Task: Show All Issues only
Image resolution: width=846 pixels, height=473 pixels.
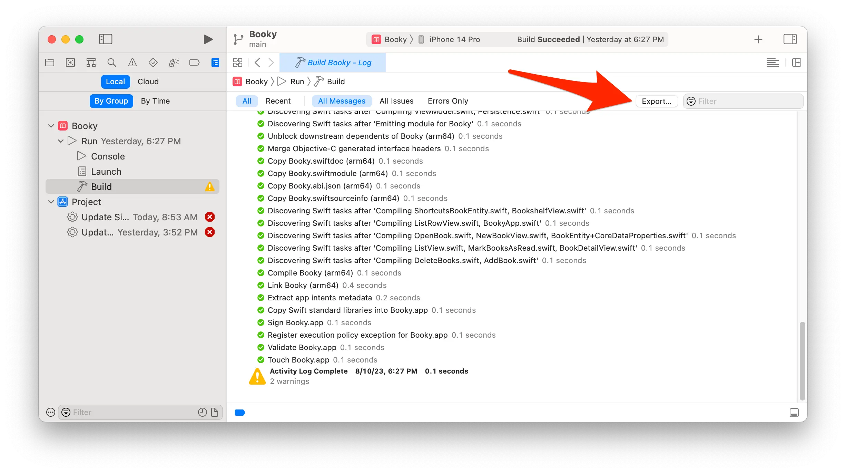Action: coord(396,101)
